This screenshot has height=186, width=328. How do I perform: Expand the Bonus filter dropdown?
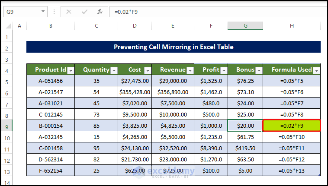tap(258, 70)
